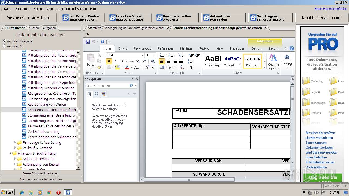Click 'Einem Freund empfehlen' link
Viewport: 349px width, 196px height.
point(331,9)
